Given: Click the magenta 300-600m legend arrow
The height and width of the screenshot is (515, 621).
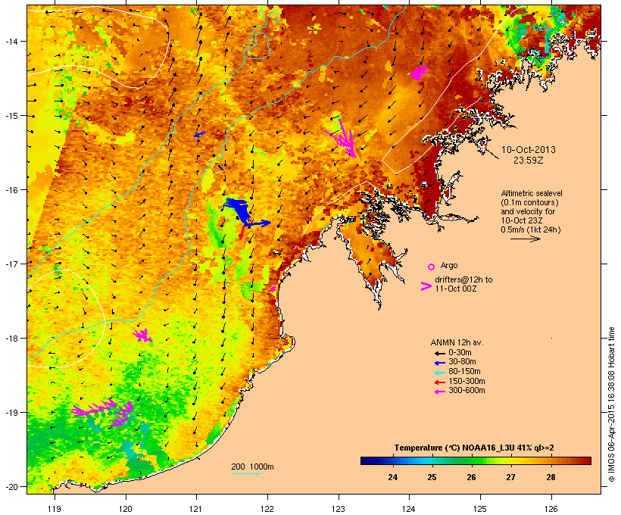Looking at the screenshot, I should [x=439, y=392].
